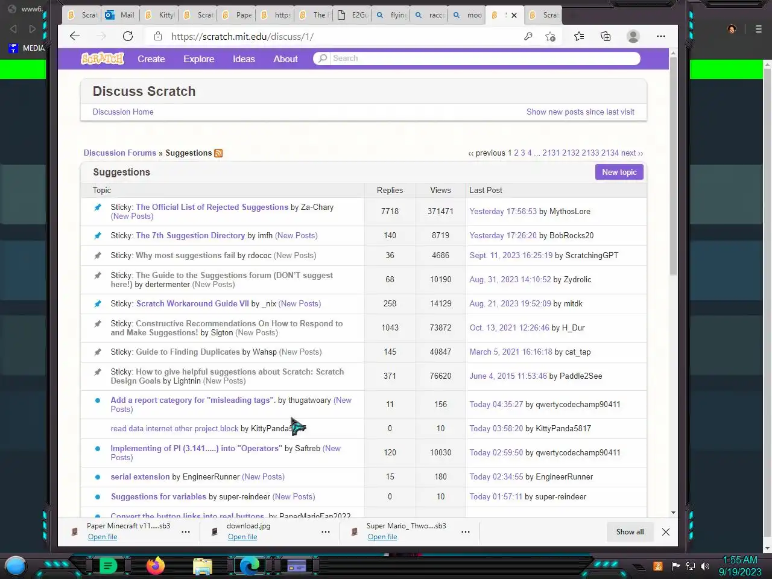This screenshot has width=772, height=579.
Task: Open the About menu item
Action: [x=285, y=59]
